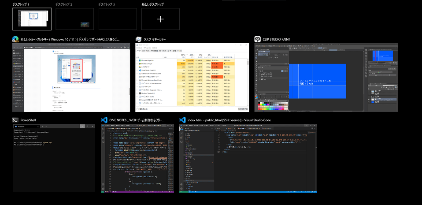422x205 pixels.
Task: Open the CLIP STUDIO PAINT window thumbnail
Action: pyautogui.click(x=326, y=78)
